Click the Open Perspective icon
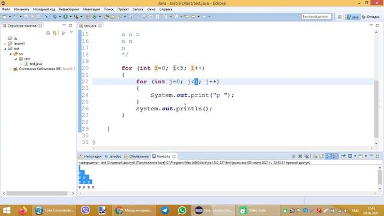This screenshot has width=384, height=216. point(340,17)
